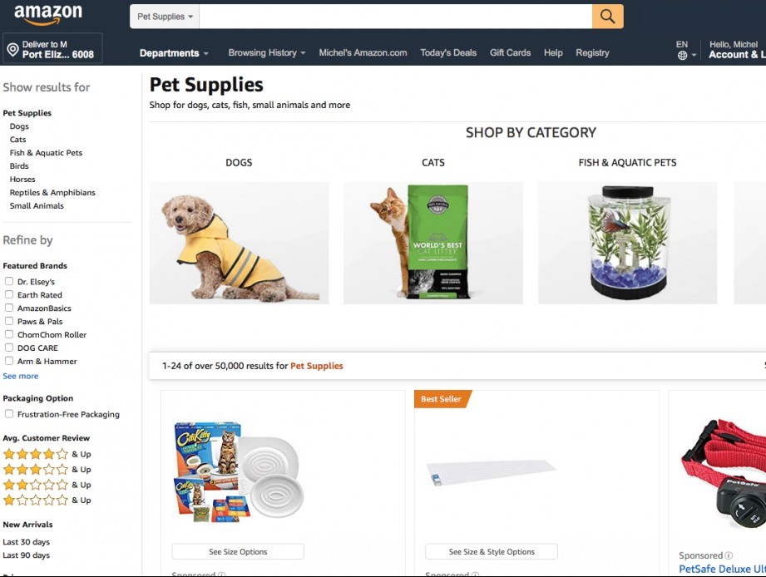This screenshot has height=577, width=766.
Task: Click the Amazon logo
Action: pos(48,15)
